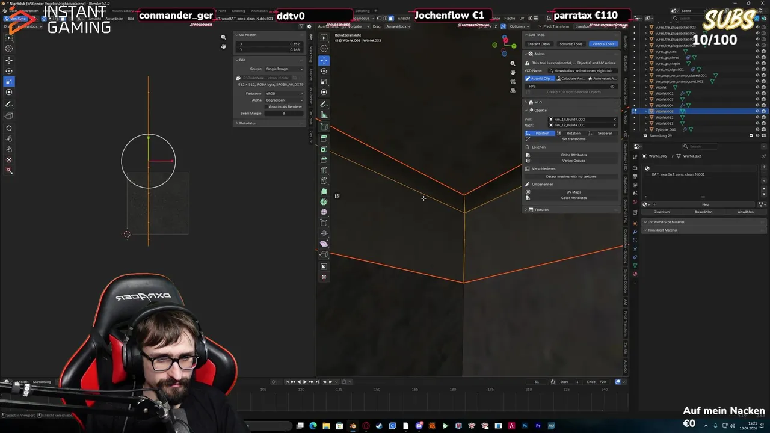Enable Ansicht als Renderer checkbox
Screen dimensions: 770x433
point(266,106)
